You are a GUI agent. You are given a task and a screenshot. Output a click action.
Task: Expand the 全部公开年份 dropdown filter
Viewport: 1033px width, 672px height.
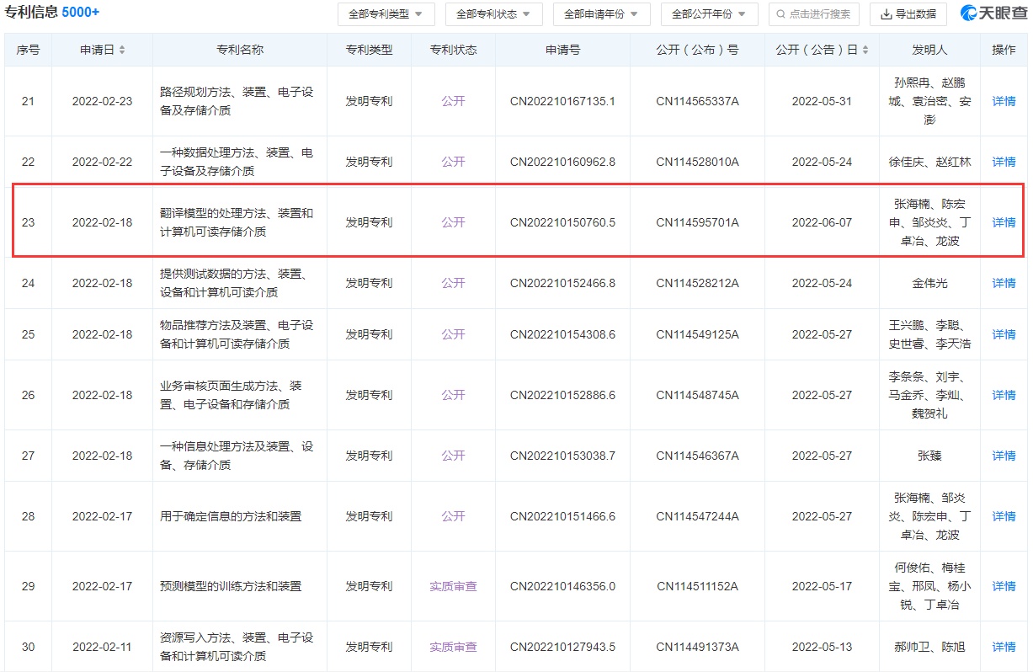coord(709,14)
